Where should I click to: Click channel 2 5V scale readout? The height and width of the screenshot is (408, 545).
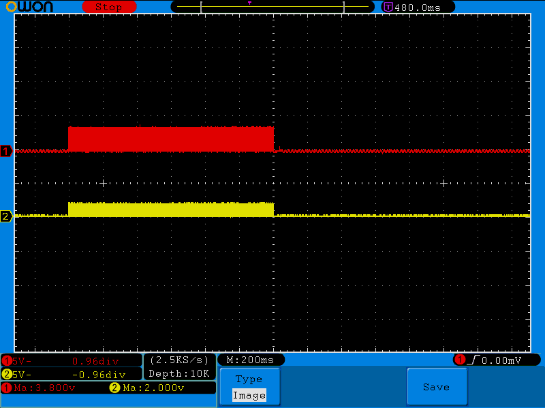pos(22,375)
